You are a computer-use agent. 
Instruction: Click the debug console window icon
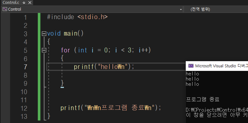(191, 66)
